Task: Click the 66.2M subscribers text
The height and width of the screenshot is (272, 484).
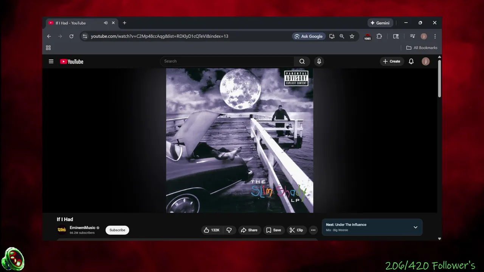Action: pyautogui.click(x=82, y=233)
